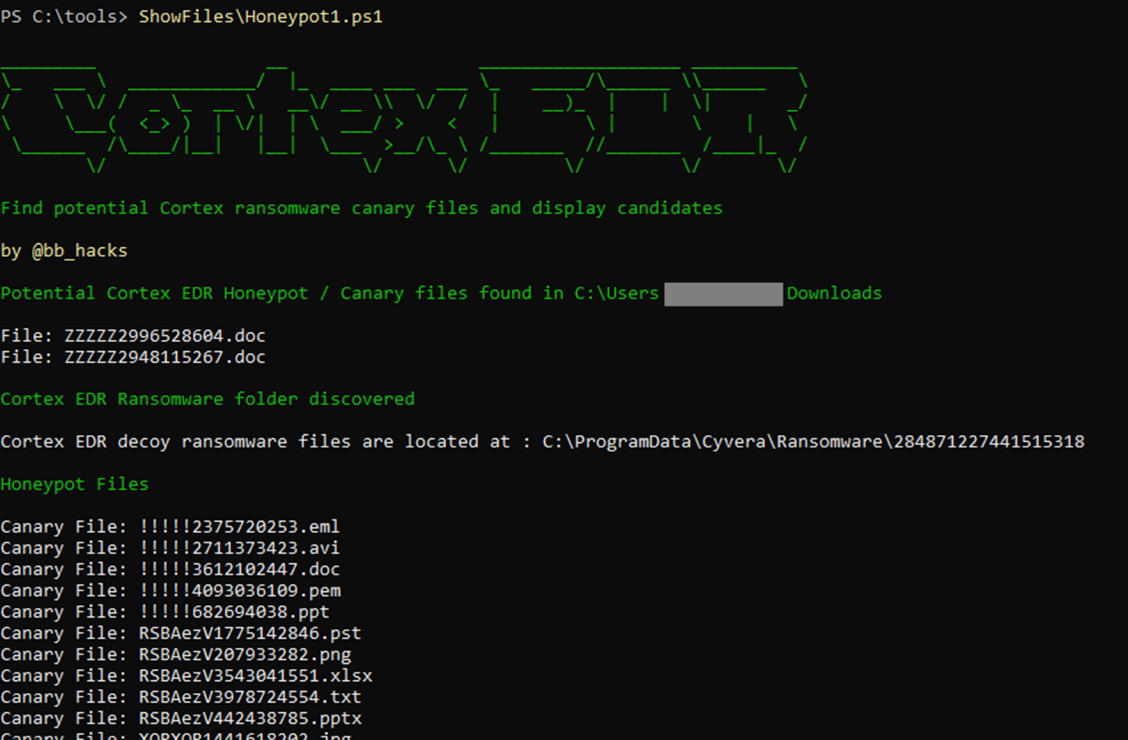Click the 'Downloads' folder name in path
This screenshot has height=740, width=1128.
835,293
